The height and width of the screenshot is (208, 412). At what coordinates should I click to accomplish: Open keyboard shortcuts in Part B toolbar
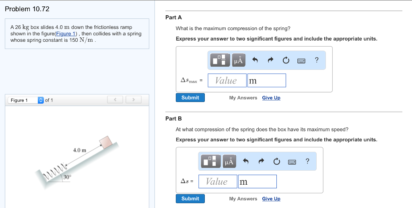coord(292,162)
